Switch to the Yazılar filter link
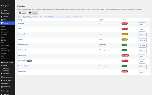The image size is (152, 95). tap(20, 17)
